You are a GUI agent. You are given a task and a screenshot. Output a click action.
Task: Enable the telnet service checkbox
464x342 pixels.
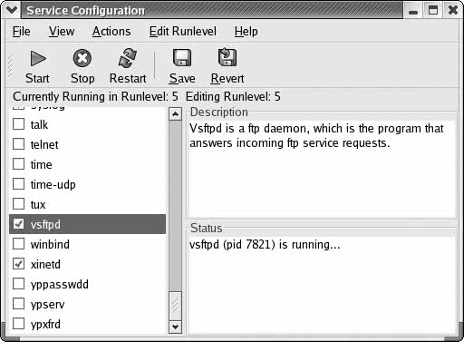point(19,144)
